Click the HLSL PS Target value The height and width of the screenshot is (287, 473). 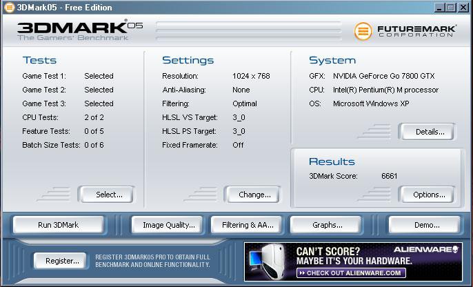[x=239, y=131]
